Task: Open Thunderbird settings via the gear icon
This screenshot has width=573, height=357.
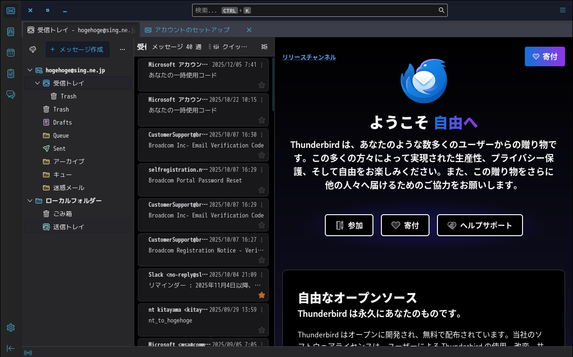Action: point(10,328)
